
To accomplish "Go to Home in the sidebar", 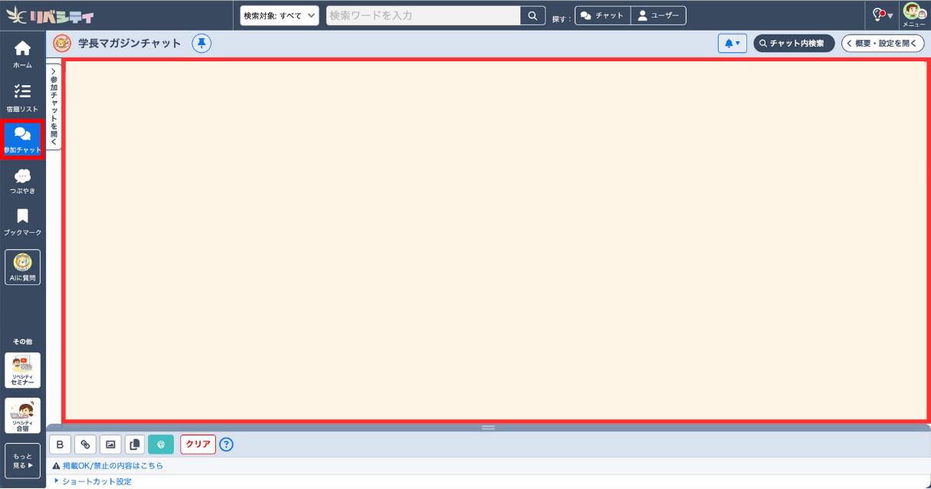I will point(22,54).
